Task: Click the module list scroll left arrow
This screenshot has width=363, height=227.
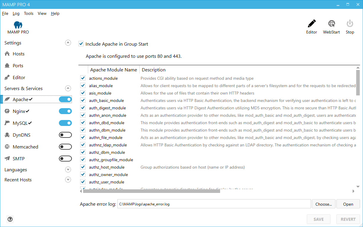Action: pyautogui.click(x=81, y=191)
